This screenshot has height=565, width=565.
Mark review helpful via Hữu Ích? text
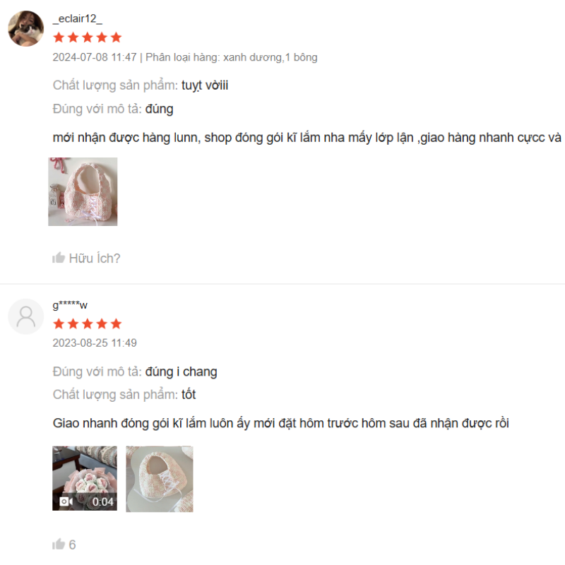(x=95, y=258)
